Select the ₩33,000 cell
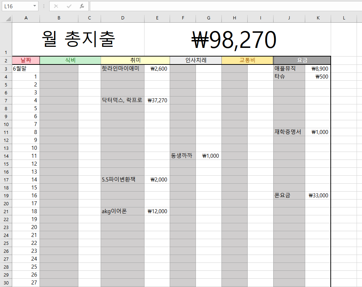This screenshot has width=362, height=287. click(318, 196)
